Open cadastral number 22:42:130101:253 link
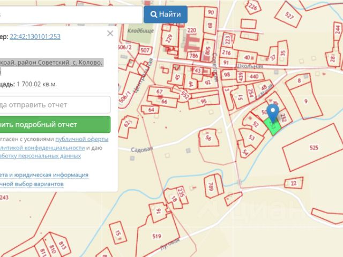 click(x=35, y=36)
